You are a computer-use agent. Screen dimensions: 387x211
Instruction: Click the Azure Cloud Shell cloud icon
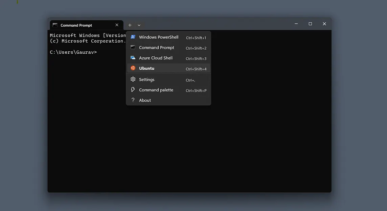click(133, 58)
